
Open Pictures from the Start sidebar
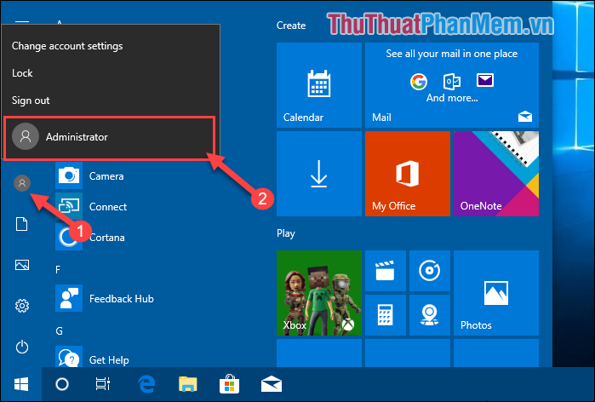click(22, 265)
